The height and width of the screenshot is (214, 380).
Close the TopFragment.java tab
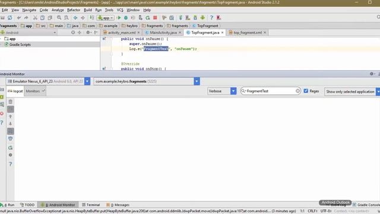[x=222, y=33]
